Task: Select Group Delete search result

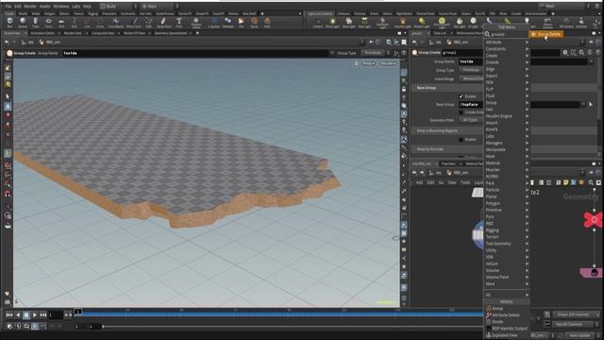Action: point(546,34)
